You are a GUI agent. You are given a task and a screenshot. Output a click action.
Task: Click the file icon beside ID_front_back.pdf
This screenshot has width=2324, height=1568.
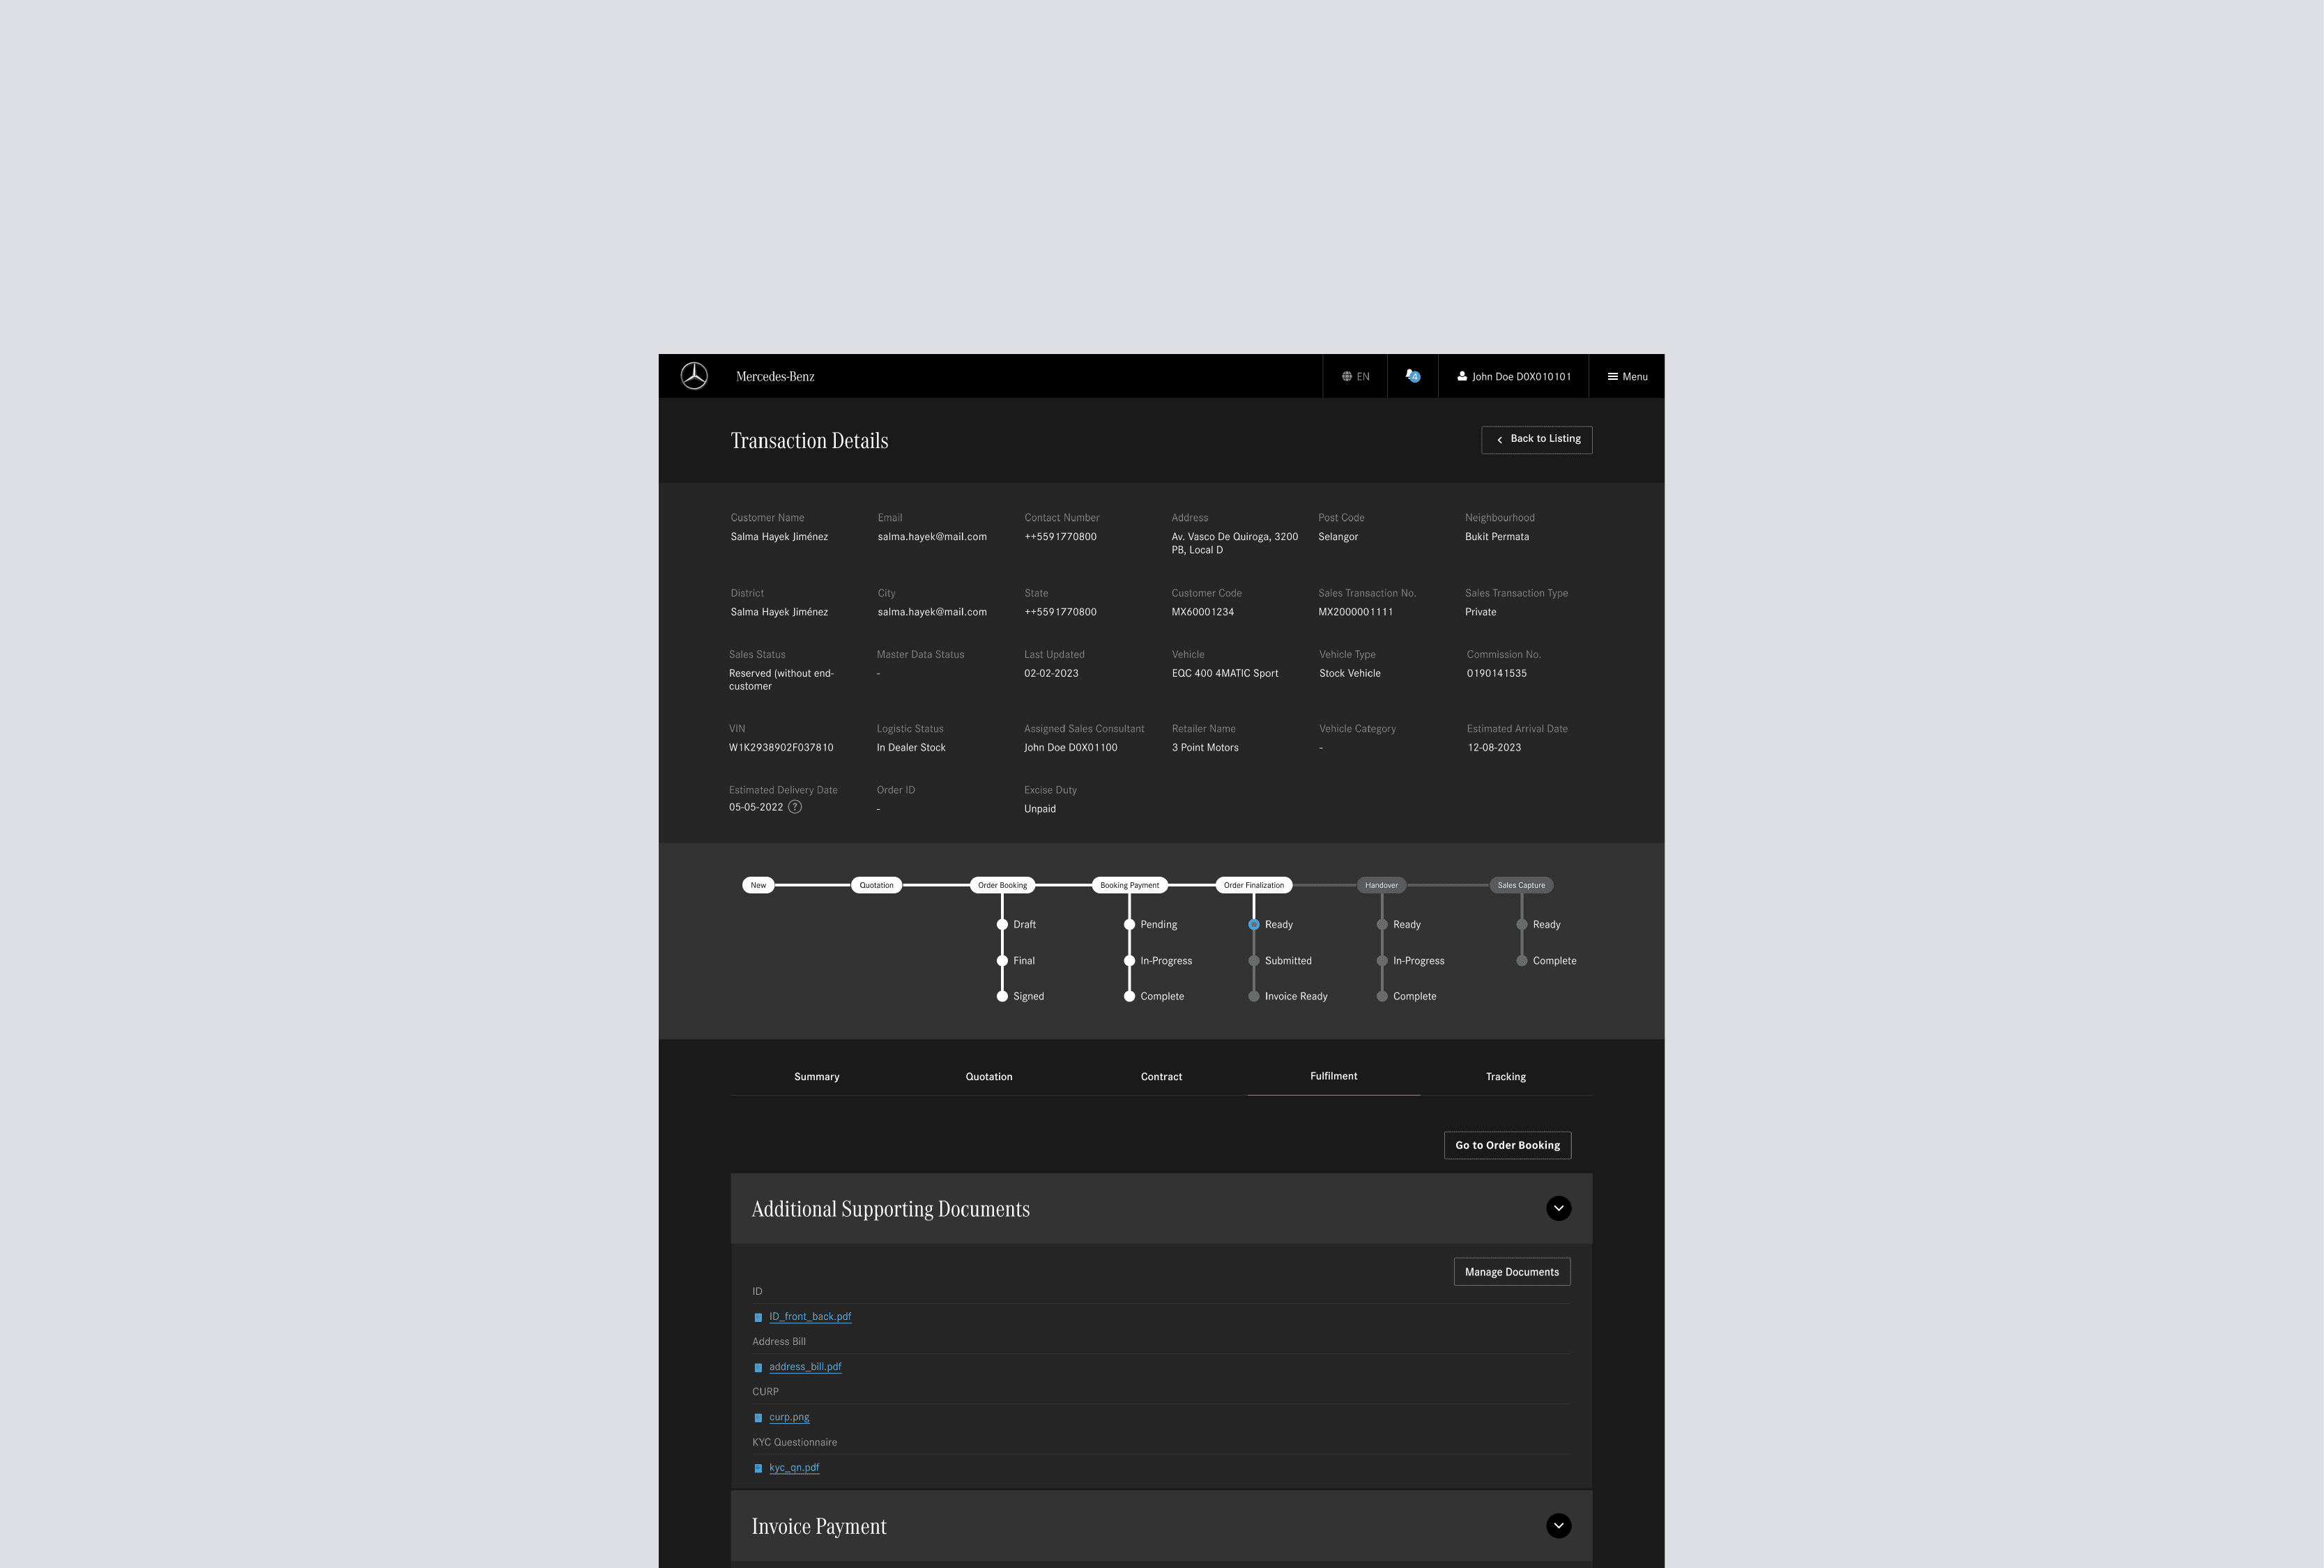pyautogui.click(x=758, y=1318)
